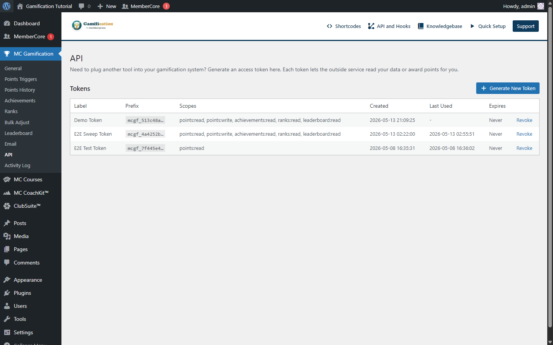Click the Users person icon
This screenshot has width=553, height=345.
point(7,306)
